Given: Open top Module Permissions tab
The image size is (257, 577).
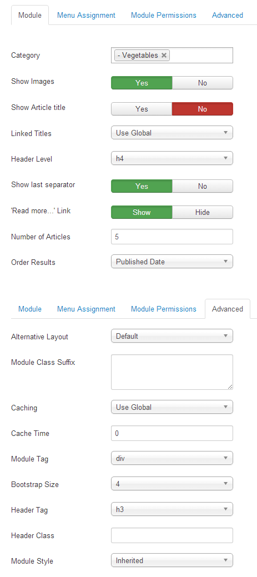Looking at the screenshot, I should 164,16.
